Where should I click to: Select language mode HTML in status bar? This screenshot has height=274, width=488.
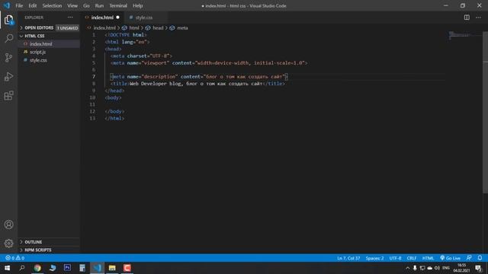[428, 258]
